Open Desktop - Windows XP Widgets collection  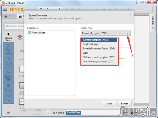pos(8,89)
